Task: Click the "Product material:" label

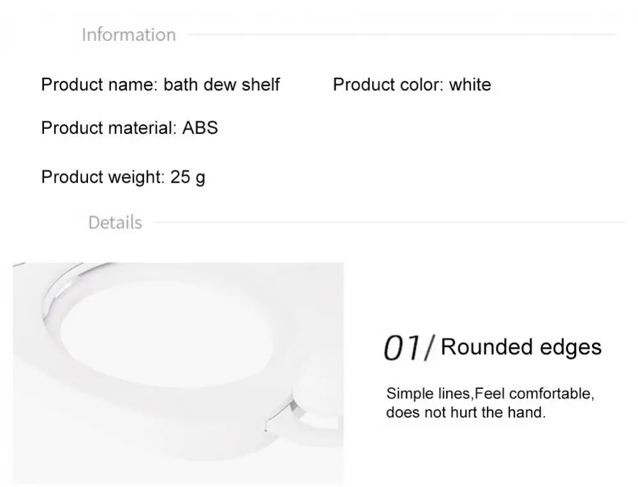Action: pyautogui.click(x=108, y=128)
